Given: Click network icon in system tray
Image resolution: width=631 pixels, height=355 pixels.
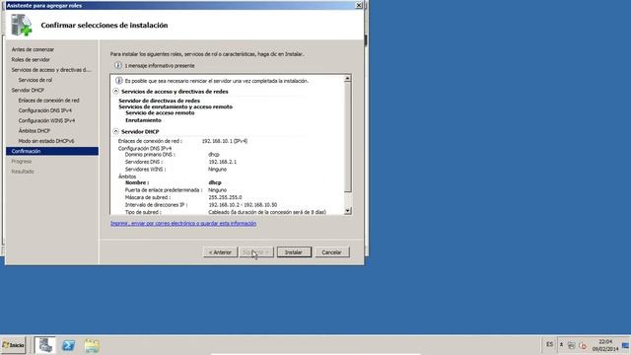Looking at the screenshot, I should click(x=572, y=345).
